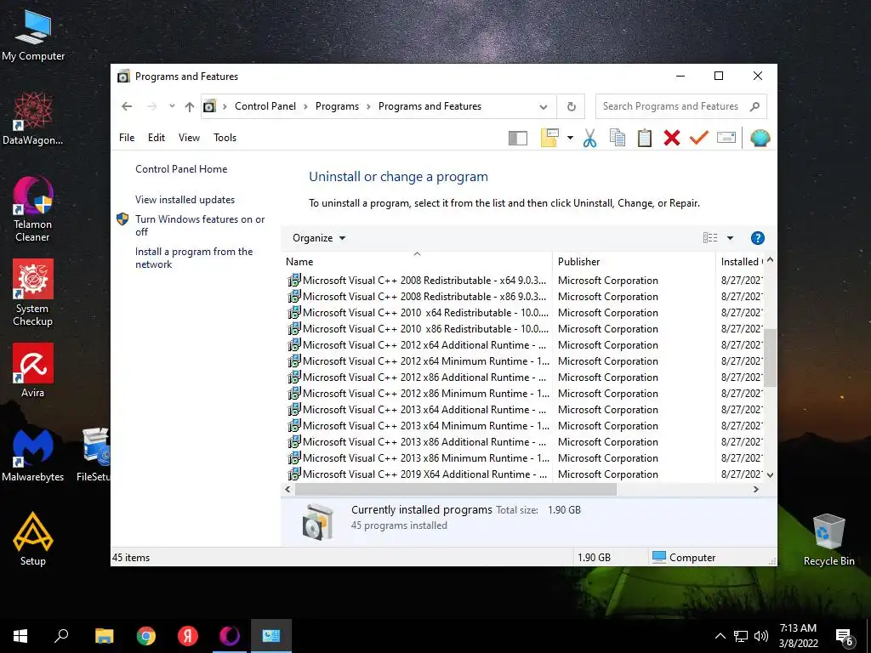Open recent locations dropdown arrow
Viewport: 871px width, 653px height.
tap(172, 106)
